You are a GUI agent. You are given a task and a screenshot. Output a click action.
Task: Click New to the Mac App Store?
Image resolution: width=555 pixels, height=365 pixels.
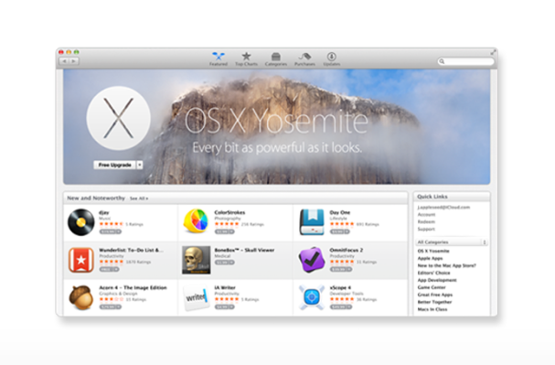(447, 265)
